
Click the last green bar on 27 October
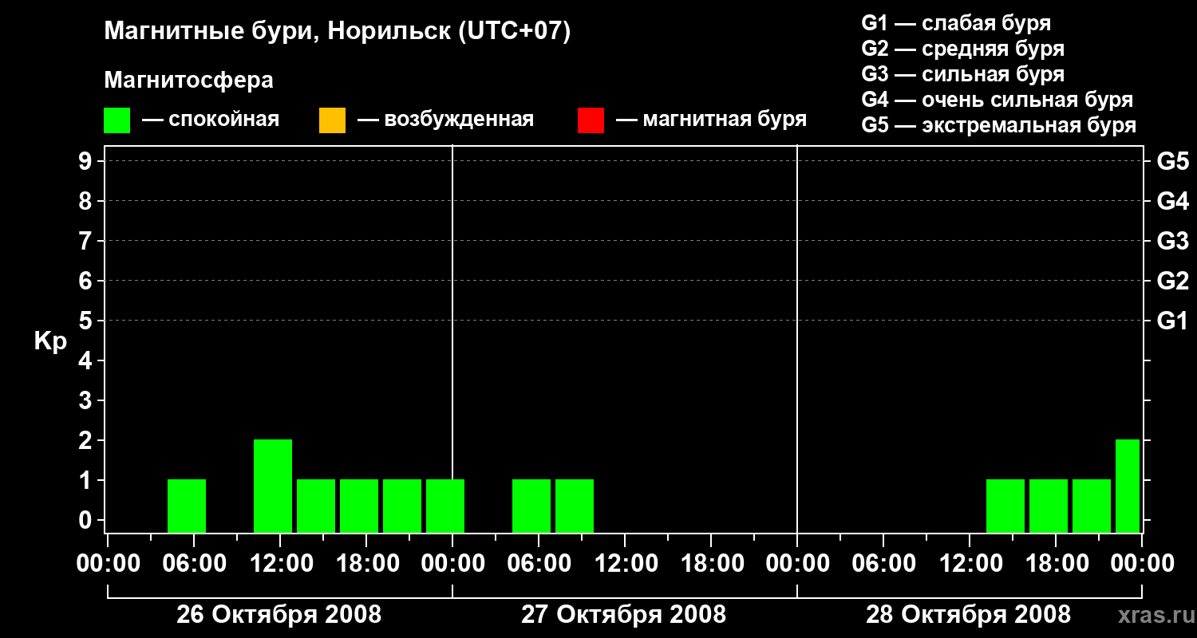click(575, 506)
